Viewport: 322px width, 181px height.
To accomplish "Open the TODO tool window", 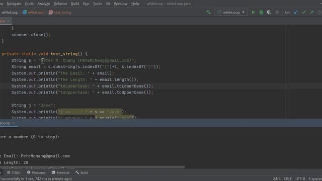I will point(14,172).
